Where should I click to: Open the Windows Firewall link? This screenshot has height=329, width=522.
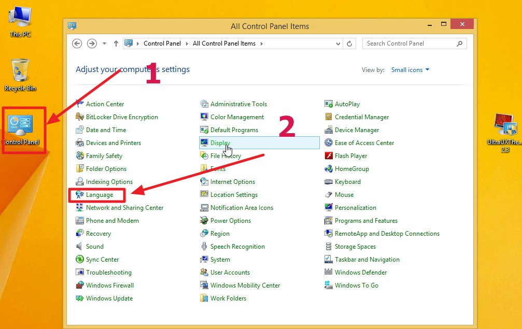click(109, 285)
